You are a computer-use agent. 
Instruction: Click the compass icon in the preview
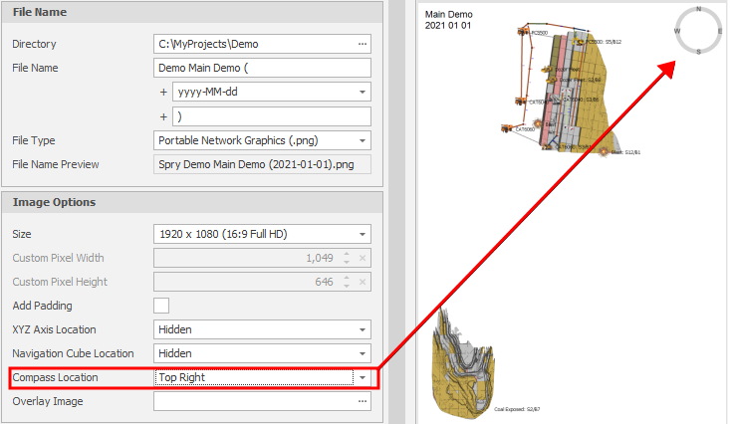click(x=698, y=30)
